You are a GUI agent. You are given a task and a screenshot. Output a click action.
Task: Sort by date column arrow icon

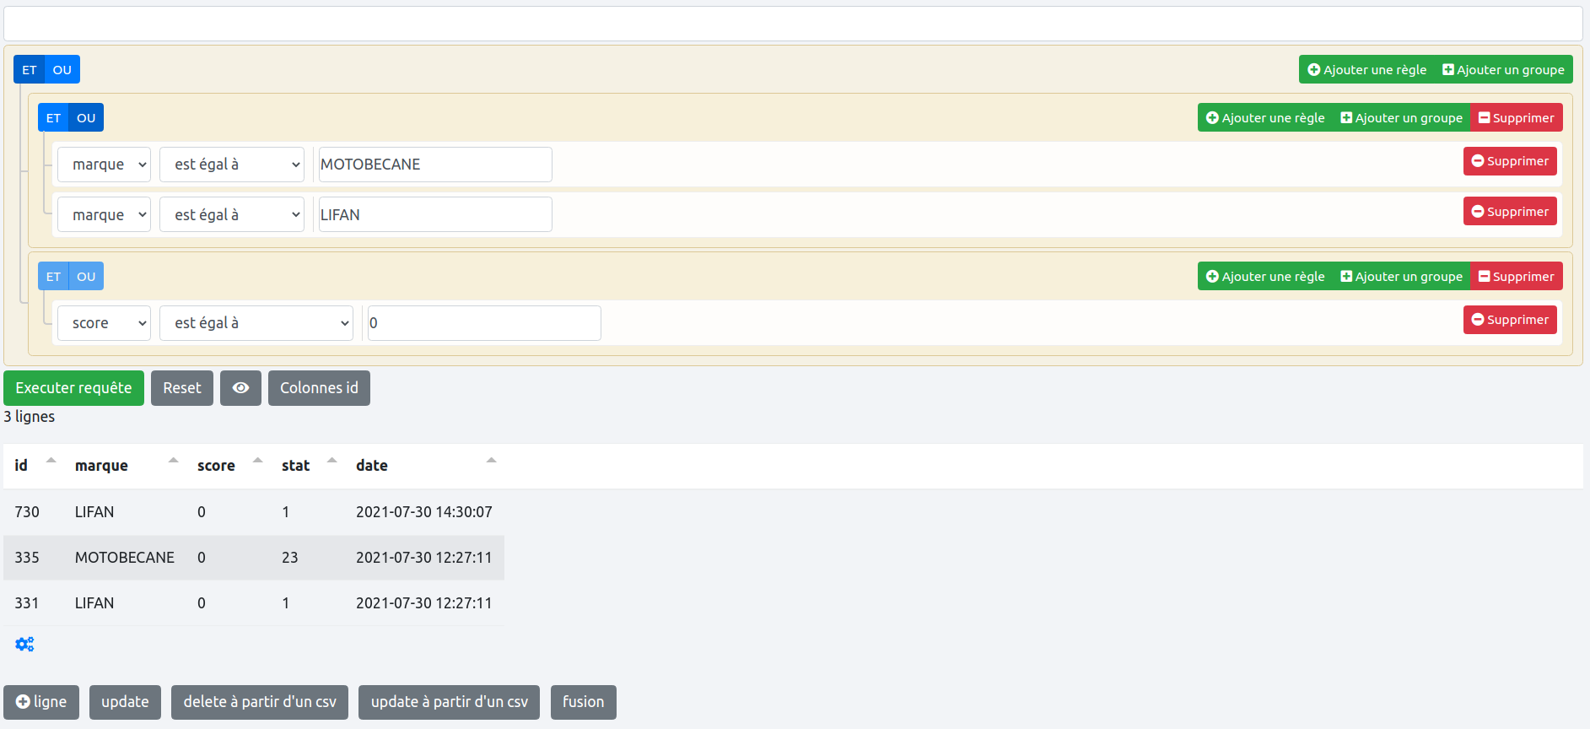pos(491,461)
